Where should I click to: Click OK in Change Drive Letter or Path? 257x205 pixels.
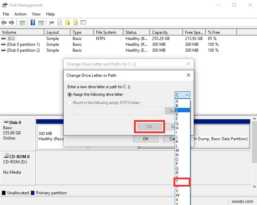click(149, 126)
